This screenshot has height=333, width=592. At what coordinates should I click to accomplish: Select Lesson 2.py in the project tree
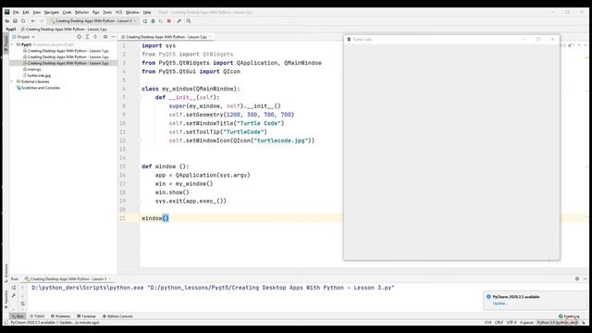(66, 57)
